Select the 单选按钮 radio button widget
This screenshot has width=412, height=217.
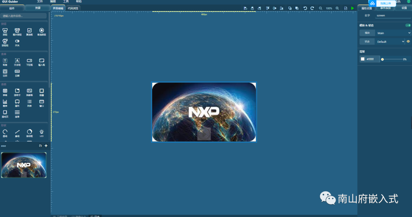(42, 32)
